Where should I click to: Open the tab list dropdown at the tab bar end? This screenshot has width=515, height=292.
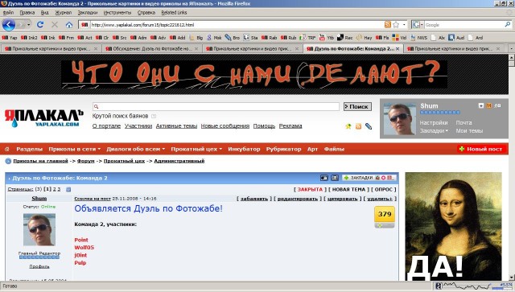point(511,48)
